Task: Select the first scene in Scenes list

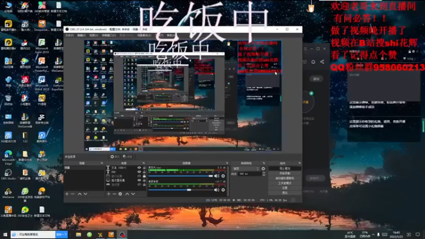Action: pos(84,168)
